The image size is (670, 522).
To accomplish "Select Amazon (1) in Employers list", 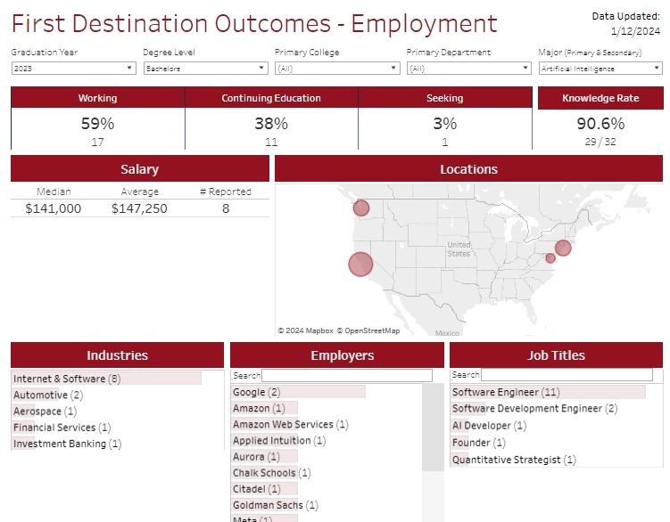I will (264, 408).
